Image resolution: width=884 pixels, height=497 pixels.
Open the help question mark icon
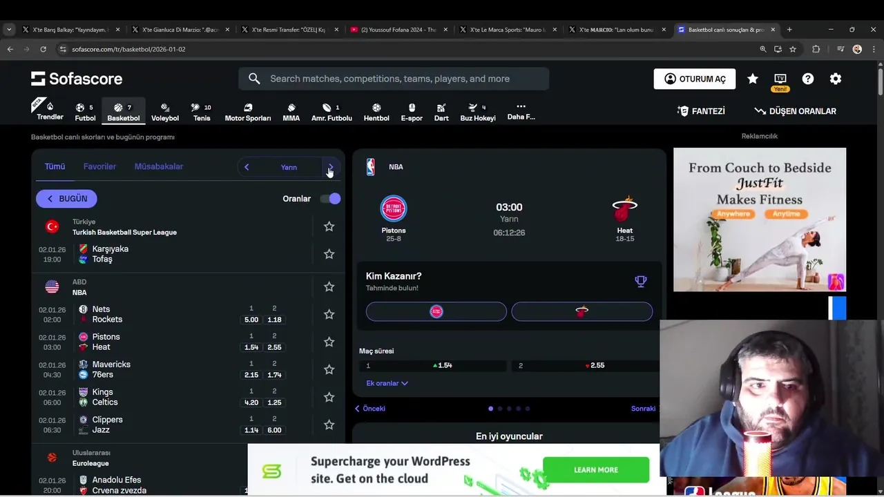tap(808, 79)
